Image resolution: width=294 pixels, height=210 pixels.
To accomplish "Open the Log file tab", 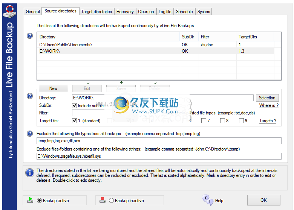I will [165, 12].
